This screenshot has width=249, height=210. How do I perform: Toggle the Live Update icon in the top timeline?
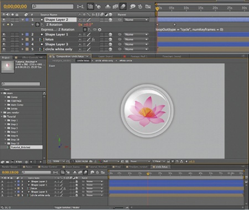tap(90, 7)
